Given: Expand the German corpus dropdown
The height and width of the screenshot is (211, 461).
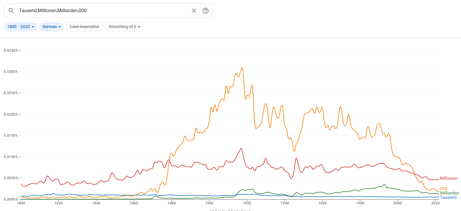Looking at the screenshot, I should [51, 27].
